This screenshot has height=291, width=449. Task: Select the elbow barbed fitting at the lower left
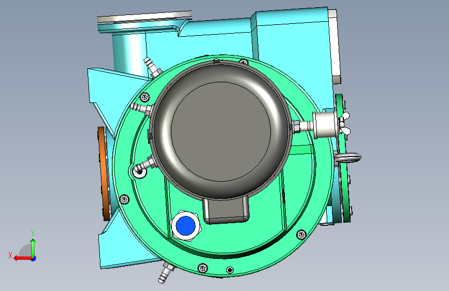146,165
